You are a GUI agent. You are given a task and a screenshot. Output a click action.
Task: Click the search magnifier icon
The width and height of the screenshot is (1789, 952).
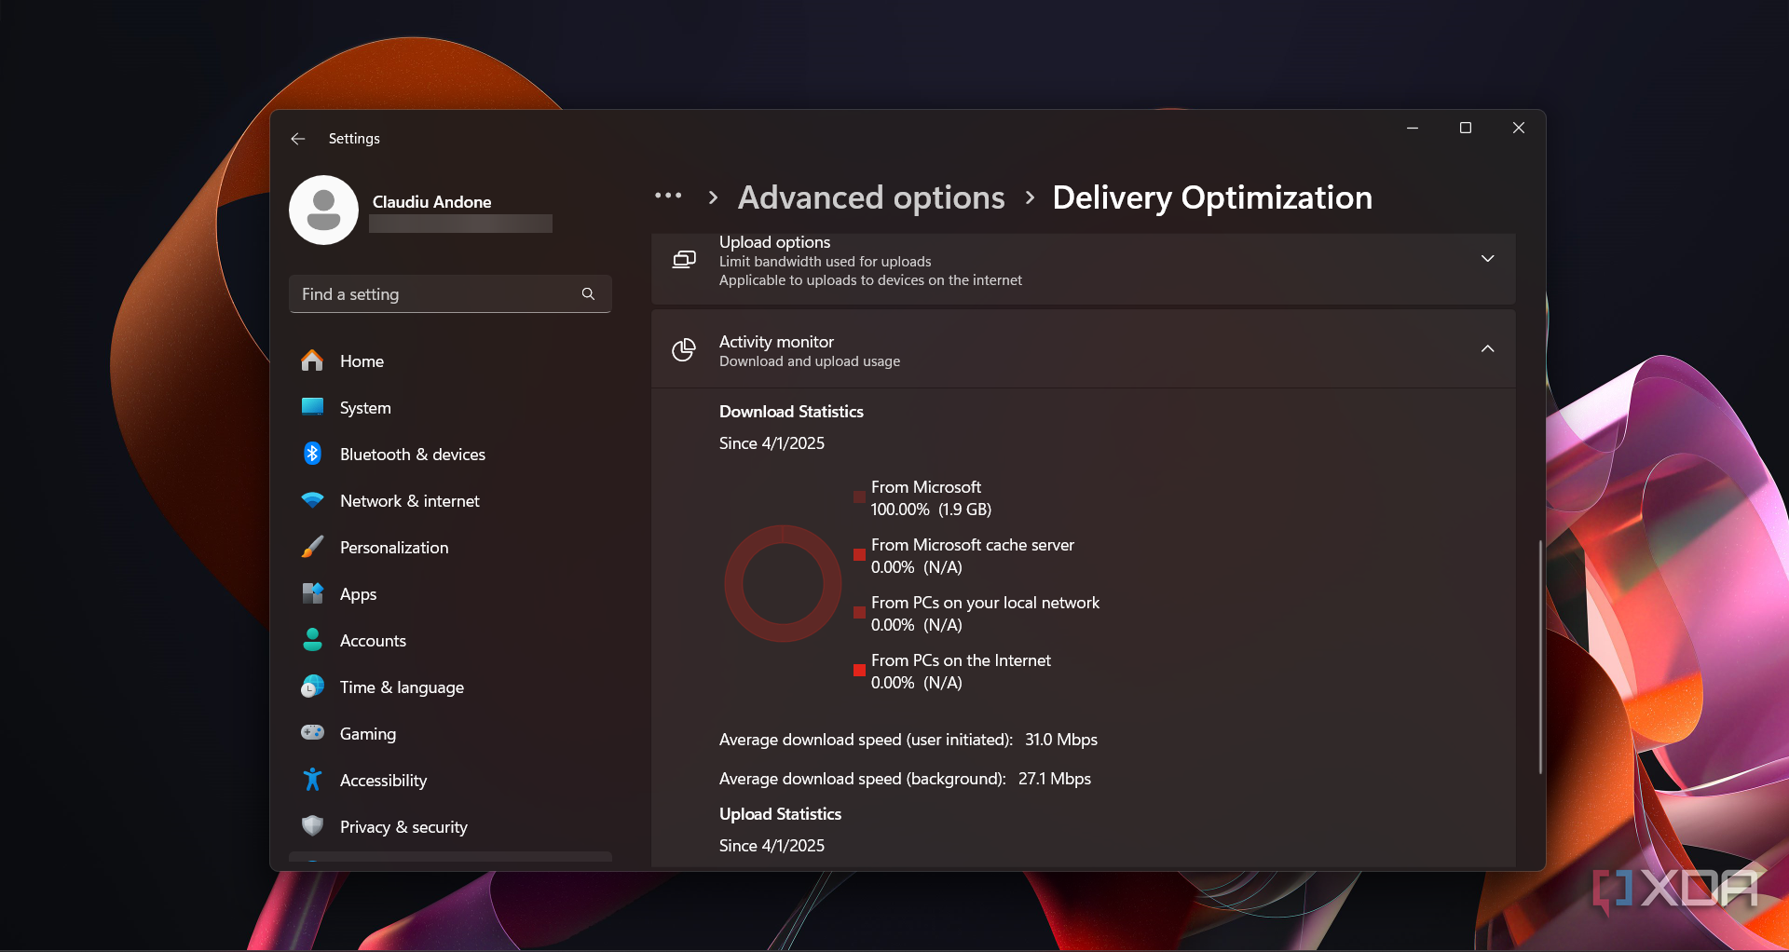pyautogui.click(x=588, y=294)
